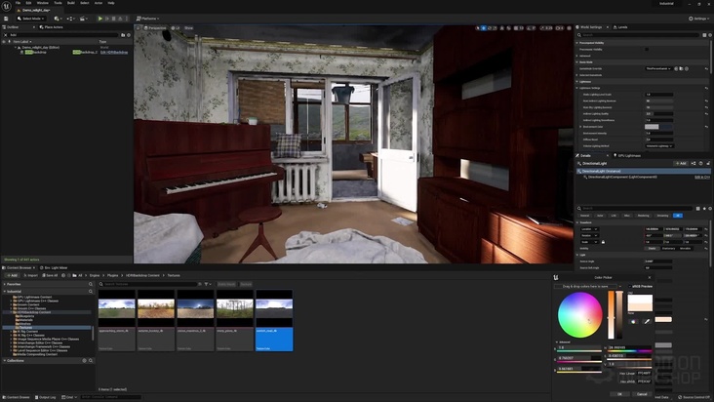
Task: Pick color with the eyedropper tool
Action: click(x=647, y=321)
